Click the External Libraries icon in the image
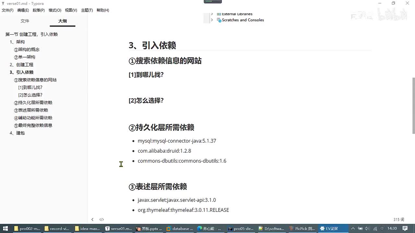The width and height of the screenshot is (415, 233). (x=219, y=14)
